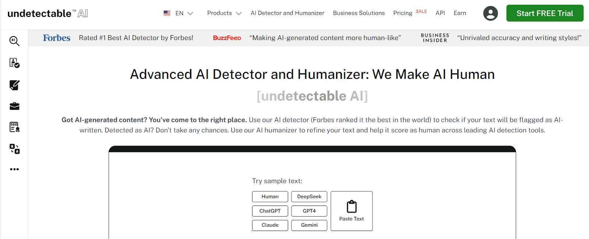Open the Earn menu item
Viewport: 589px width, 239px height.
coord(460,13)
